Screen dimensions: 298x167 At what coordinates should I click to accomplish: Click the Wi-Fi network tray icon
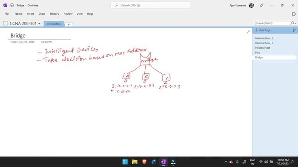[261, 162]
